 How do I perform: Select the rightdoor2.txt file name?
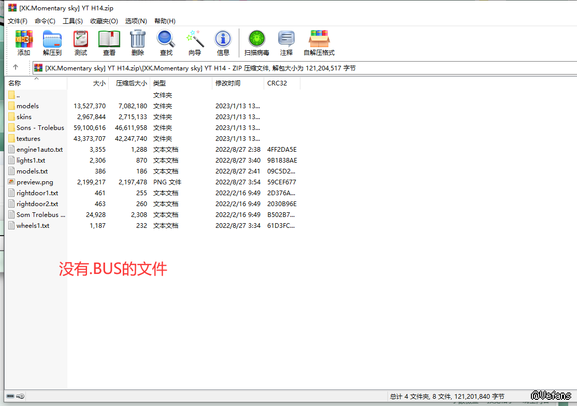pos(37,204)
